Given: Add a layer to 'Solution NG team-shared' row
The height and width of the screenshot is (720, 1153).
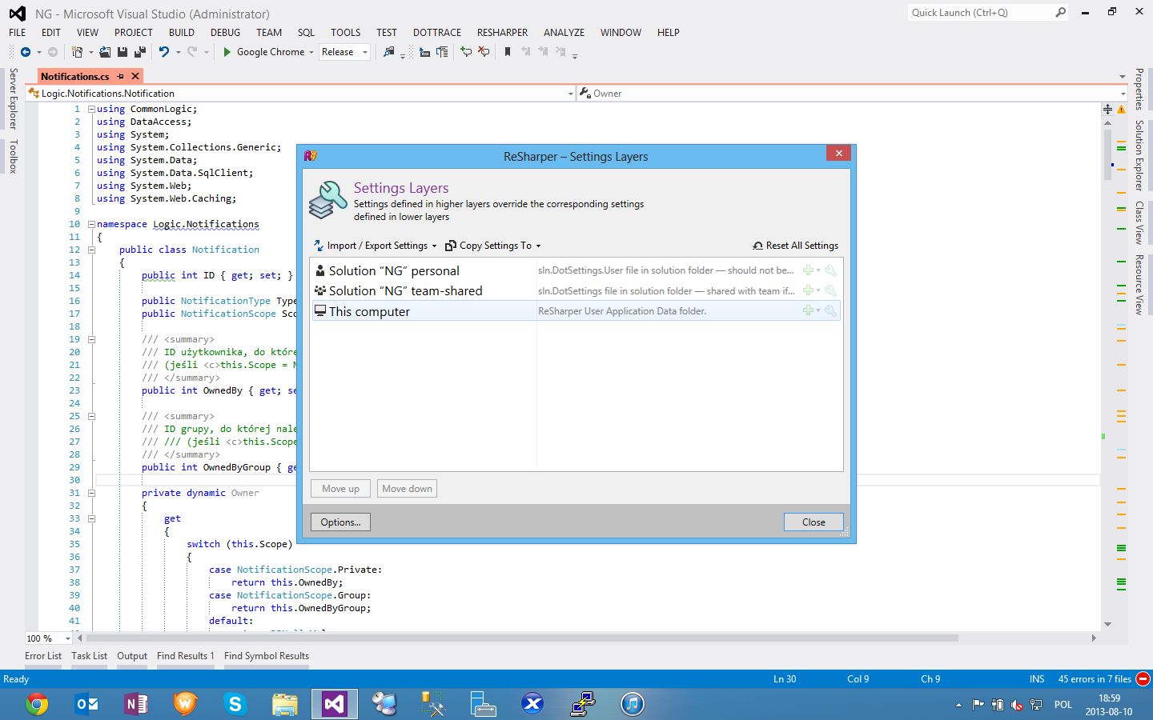Looking at the screenshot, I should tap(810, 290).
